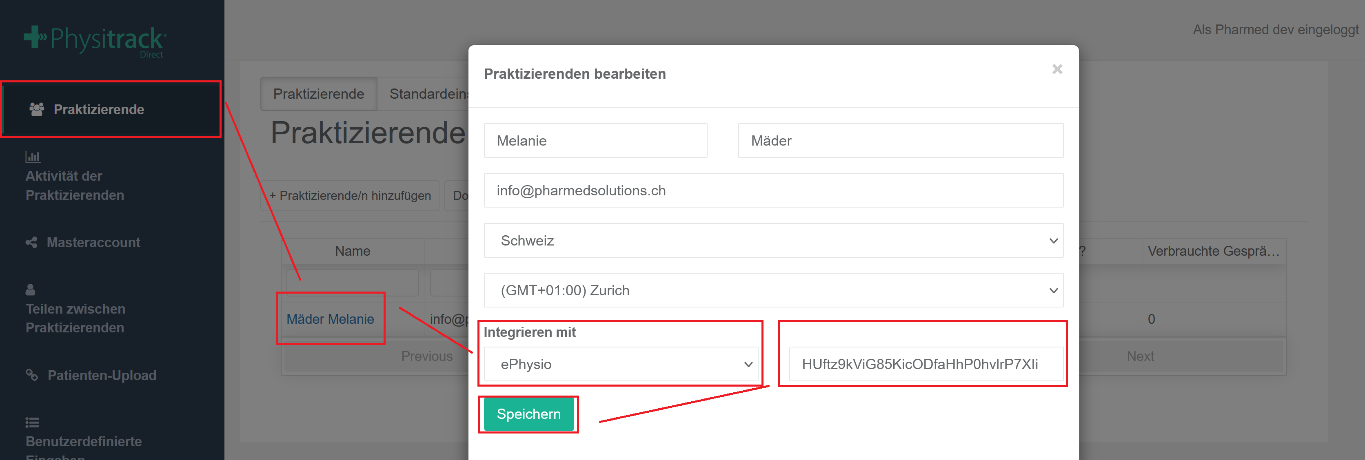Screen dimensions: 1365x460
Task: Click the Als Pharmed dev eingeloggt text
Action: (1276, 30)
